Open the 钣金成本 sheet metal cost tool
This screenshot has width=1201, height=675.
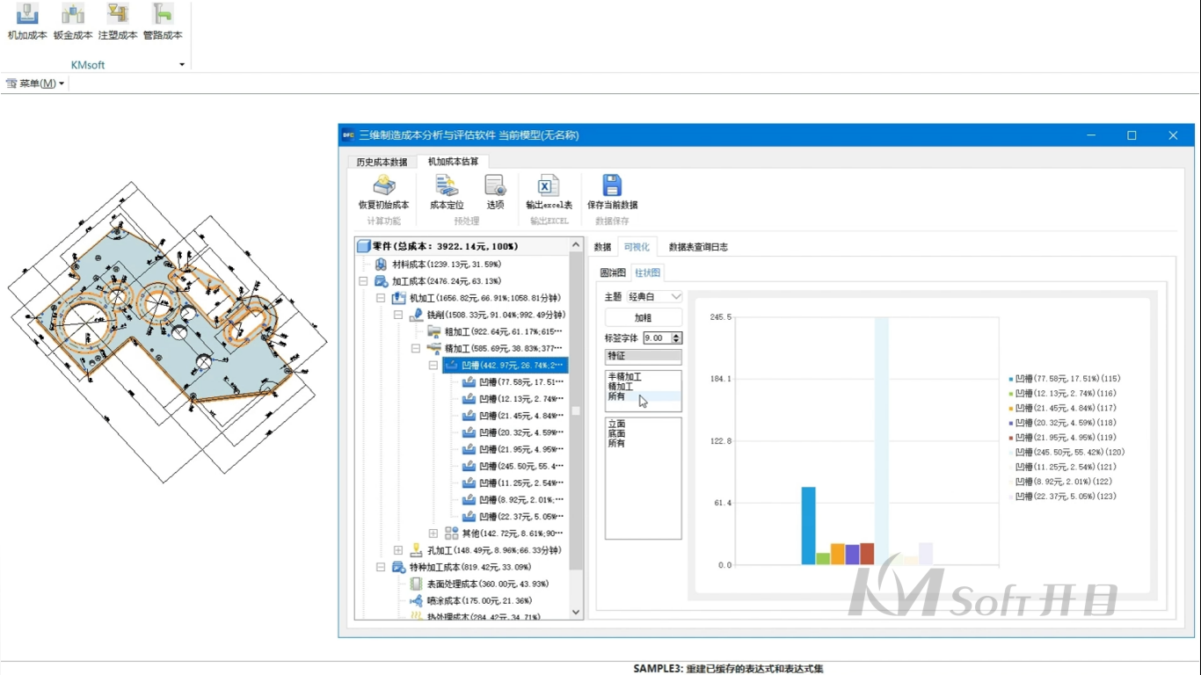(x=73, y=15)
